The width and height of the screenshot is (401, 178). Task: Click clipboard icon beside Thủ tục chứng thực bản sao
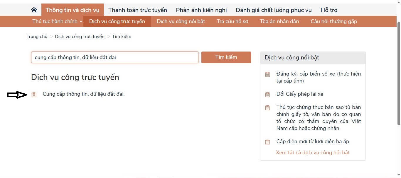point(267,107)
